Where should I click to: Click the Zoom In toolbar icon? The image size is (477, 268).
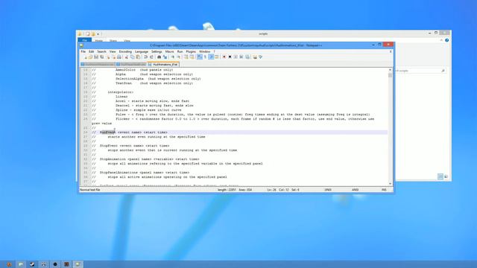click(x=172, y=57)
